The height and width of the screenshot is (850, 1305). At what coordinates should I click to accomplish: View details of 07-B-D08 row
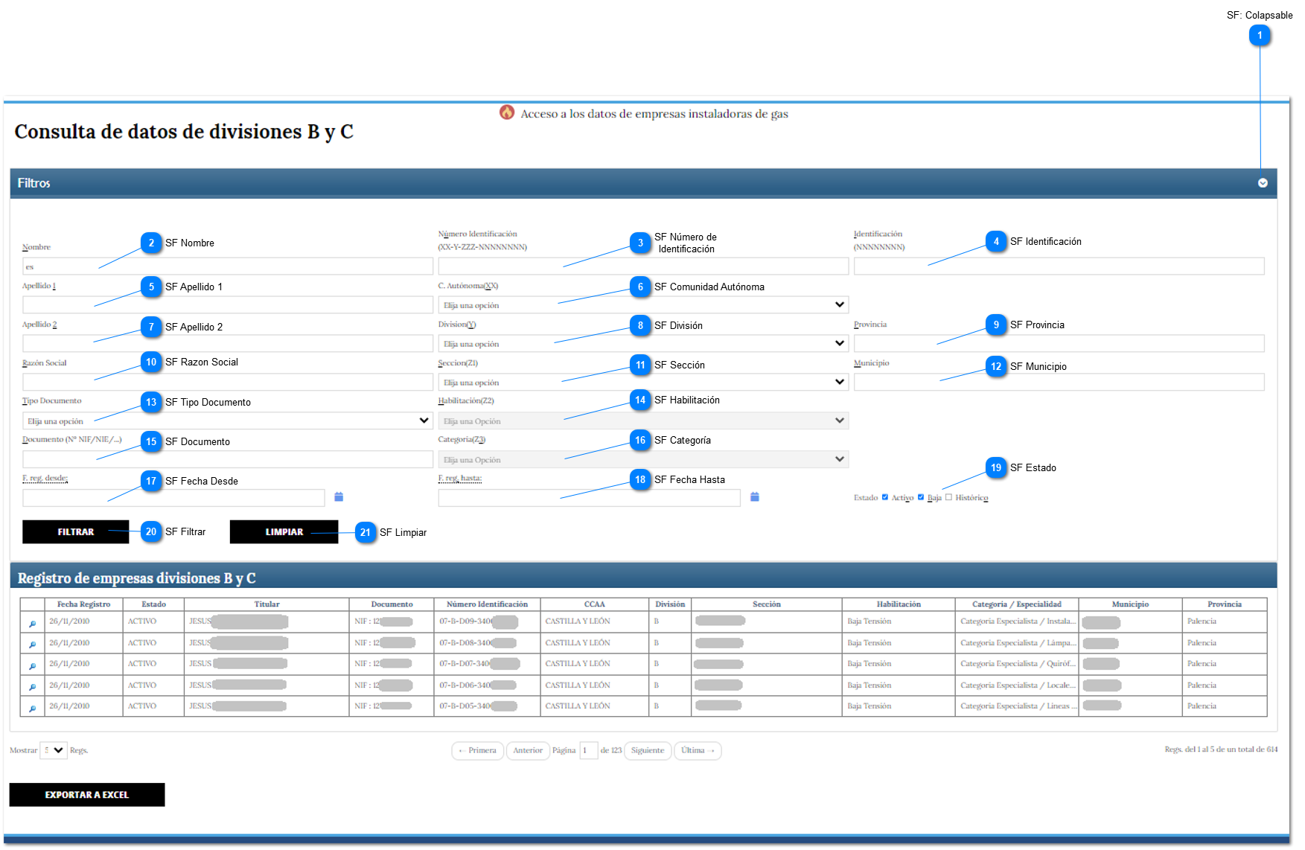32,645
